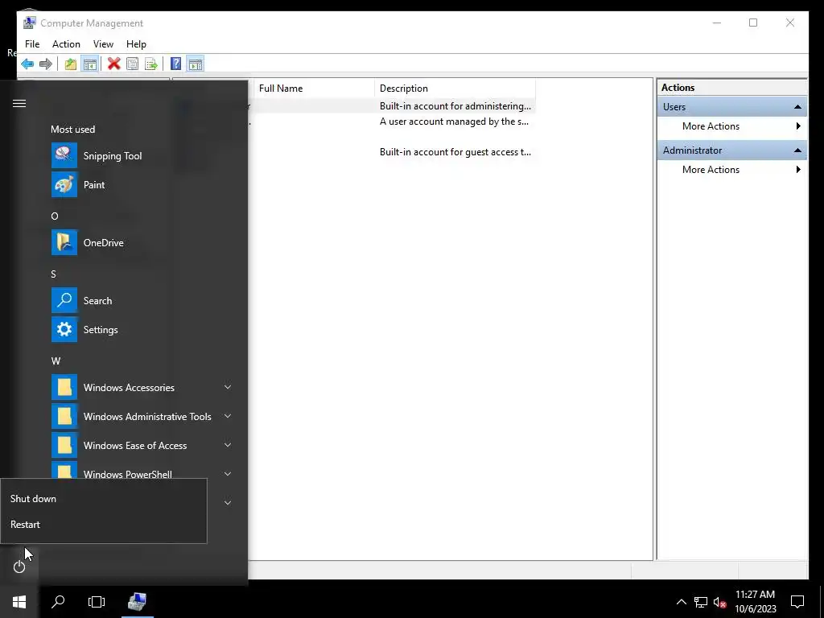The height and width of the screenshot is (618, 824).
Task: Sort by the Description column header
Action: click(455, 89)
